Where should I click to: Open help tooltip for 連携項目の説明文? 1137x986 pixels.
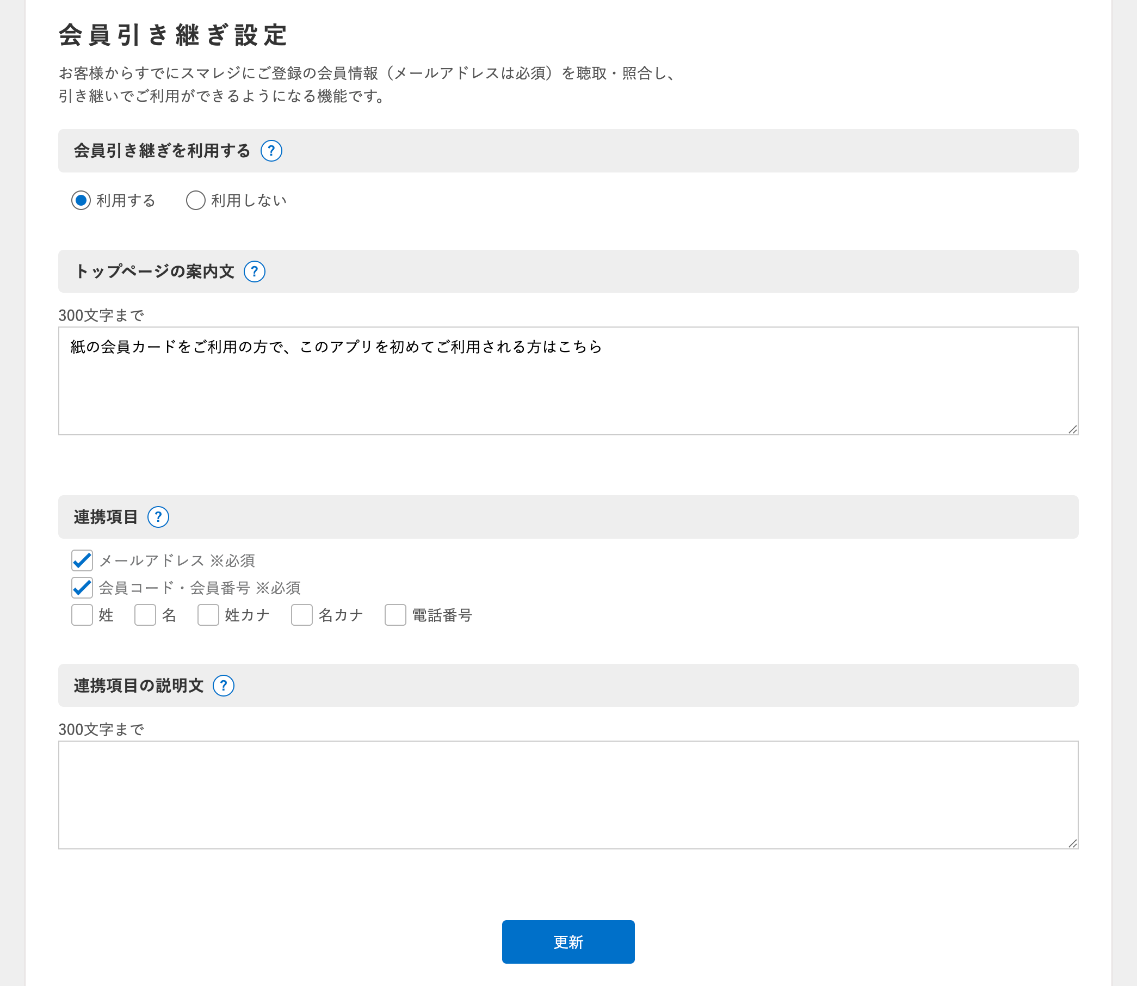(224, 686)
